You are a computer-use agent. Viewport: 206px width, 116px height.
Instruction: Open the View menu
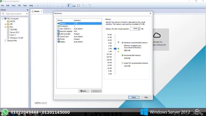(14, 5)
